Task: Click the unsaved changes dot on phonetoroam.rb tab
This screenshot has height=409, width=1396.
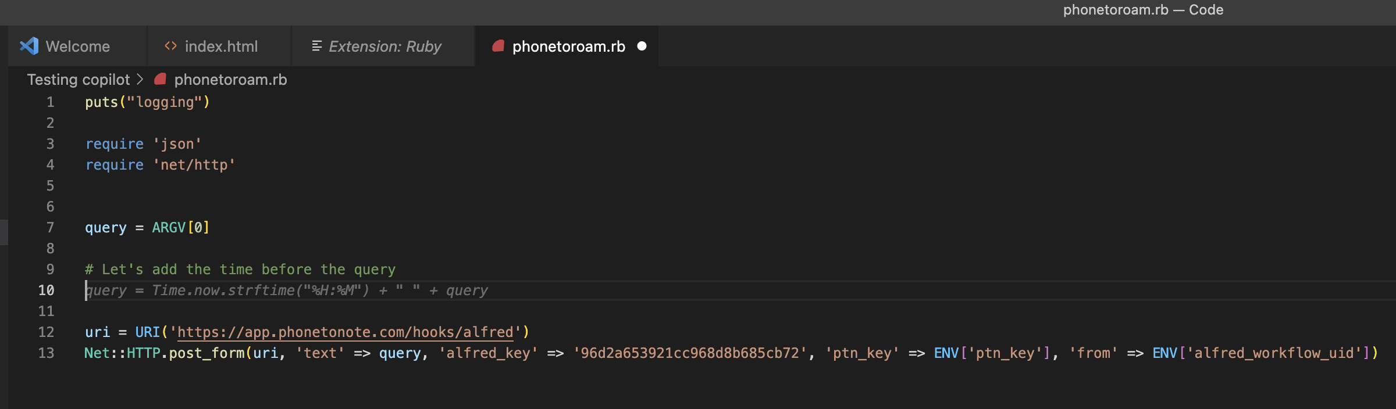Action: [642, 46]
